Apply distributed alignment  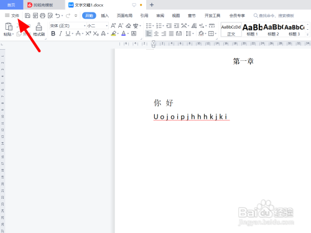click(x=179, y=34)
